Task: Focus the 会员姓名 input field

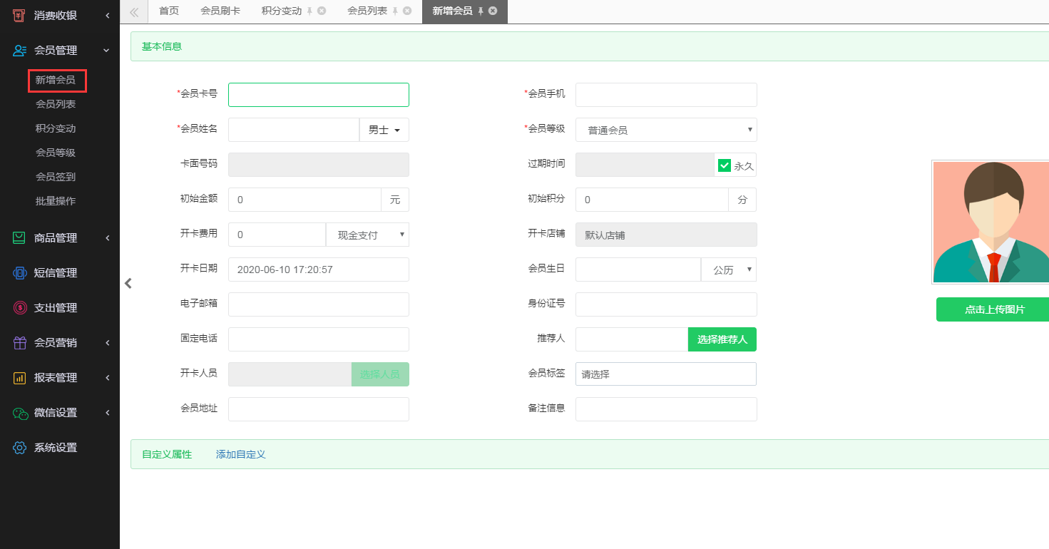Action: (x=294, y=130)
